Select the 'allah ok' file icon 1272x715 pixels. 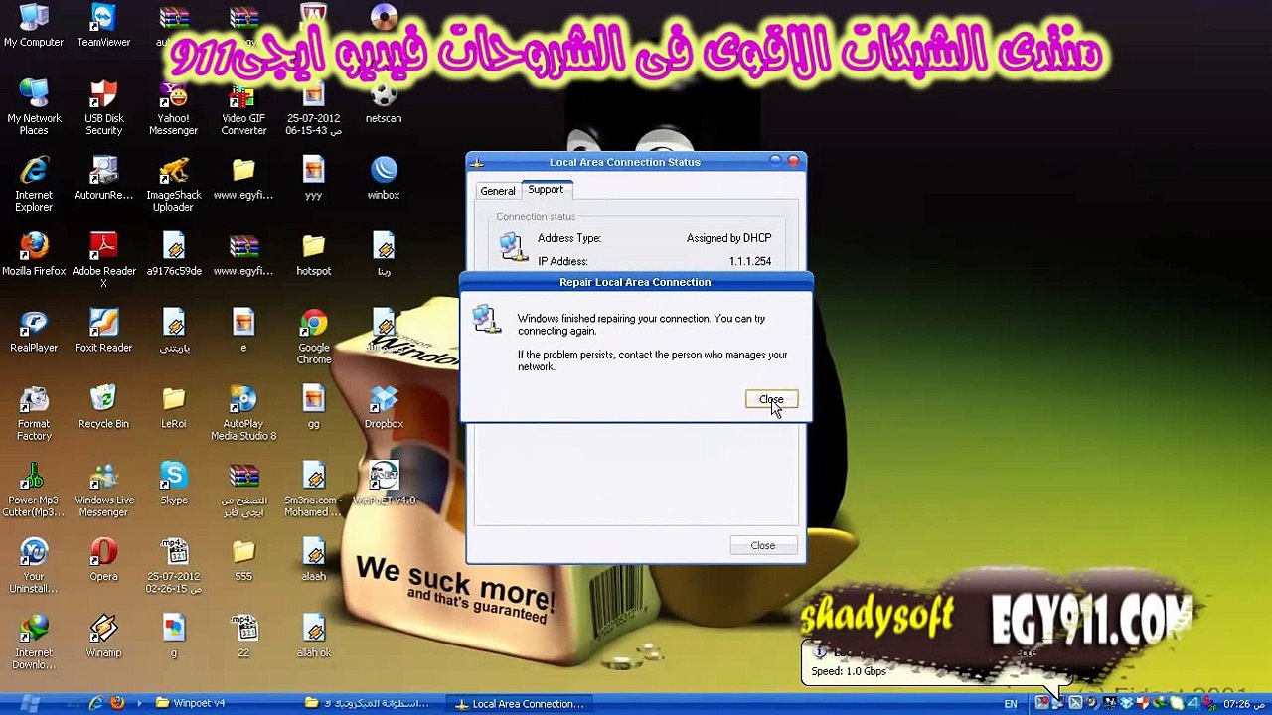pos(313,638)
